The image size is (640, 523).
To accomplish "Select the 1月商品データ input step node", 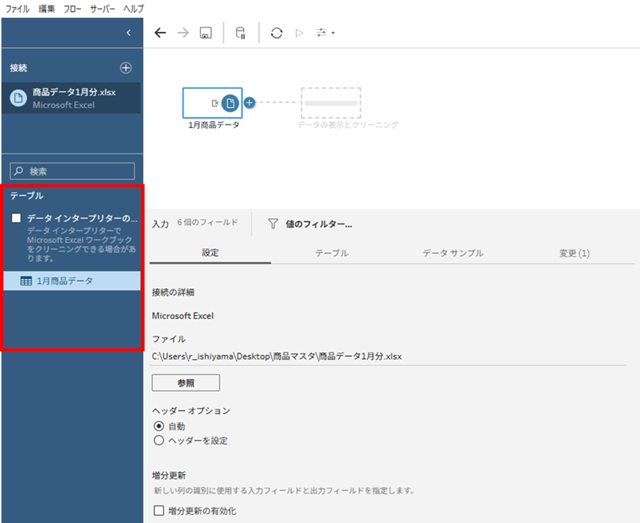I will click(213, 103).
